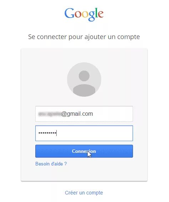The width and height of the screenshot is (169, 202).
Task: Click the green l in Google logo
Action: [x=96, y=13]
